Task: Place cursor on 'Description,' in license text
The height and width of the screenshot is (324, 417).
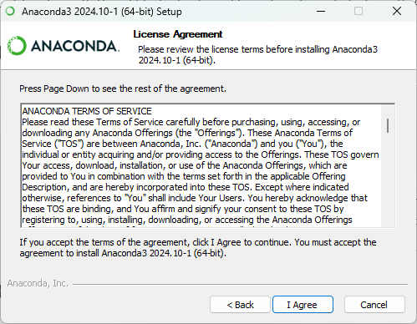Action: coord(46,187)
